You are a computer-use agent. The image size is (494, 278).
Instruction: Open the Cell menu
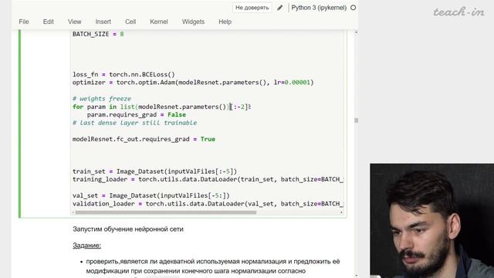[130, 22]
